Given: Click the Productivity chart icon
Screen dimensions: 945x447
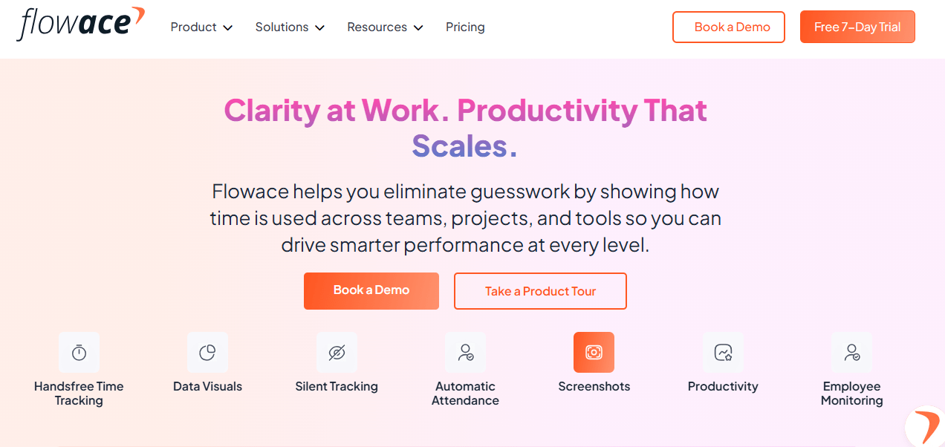Looking at the screenshot, I should click(723, 352).
